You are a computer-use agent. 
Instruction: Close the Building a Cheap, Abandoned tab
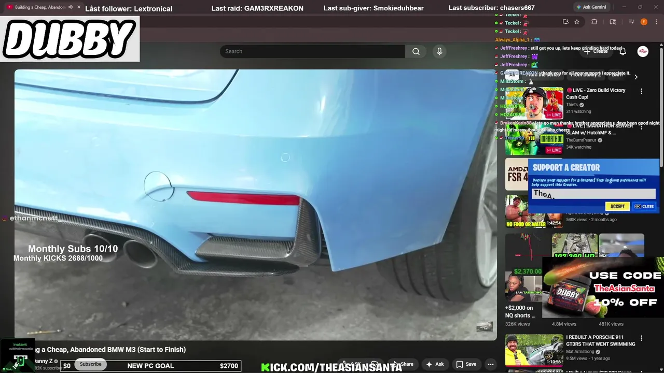tap(79, 7)
